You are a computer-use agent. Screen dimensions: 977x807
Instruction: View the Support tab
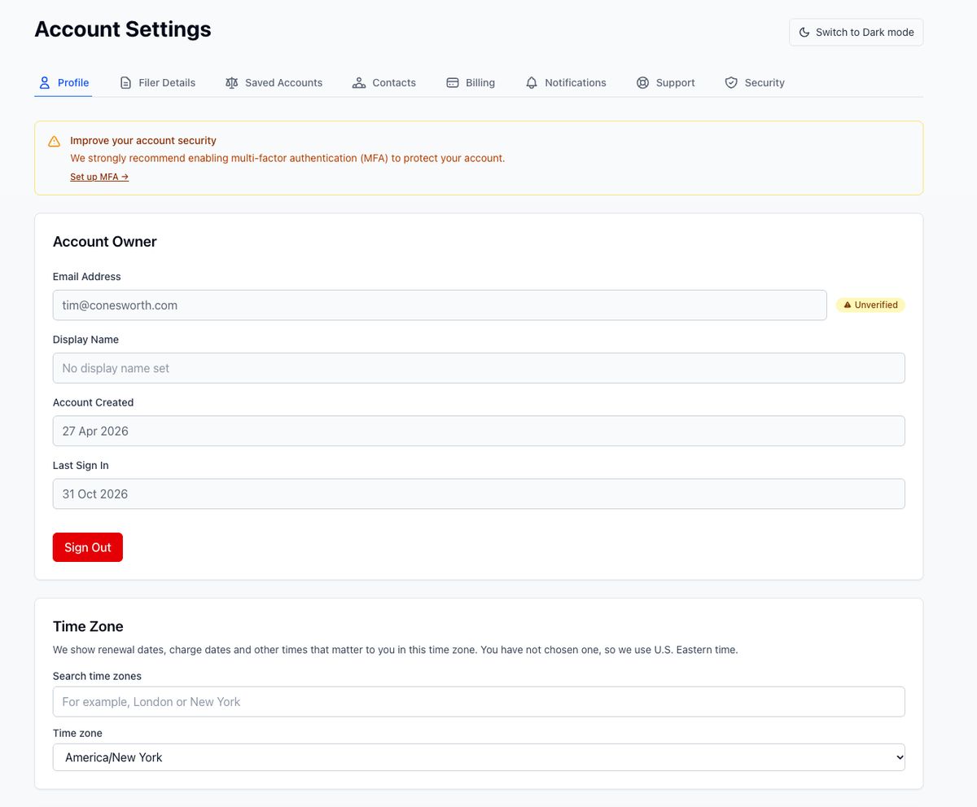[x=666, y=82]
